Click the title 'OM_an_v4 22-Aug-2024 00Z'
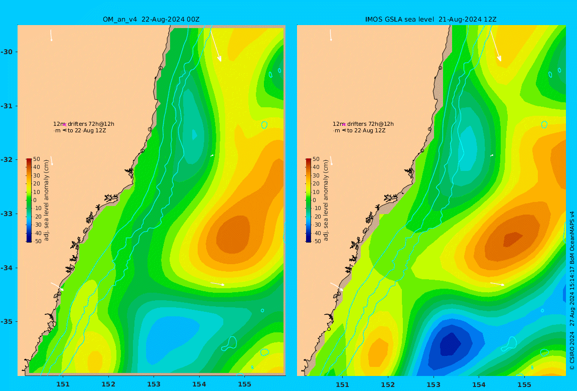577x391 pixels. 151,20
